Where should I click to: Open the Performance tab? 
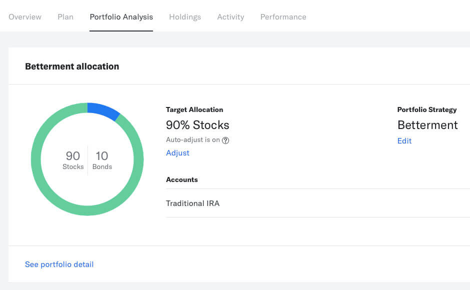click(283, 17)
